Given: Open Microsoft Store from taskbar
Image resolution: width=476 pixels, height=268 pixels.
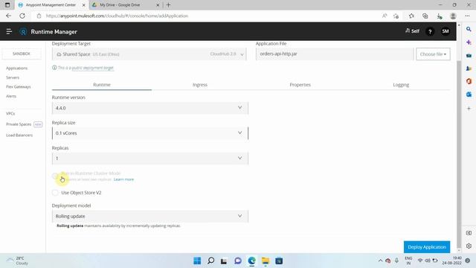Looking at the screenshot, I should (279, 261).
